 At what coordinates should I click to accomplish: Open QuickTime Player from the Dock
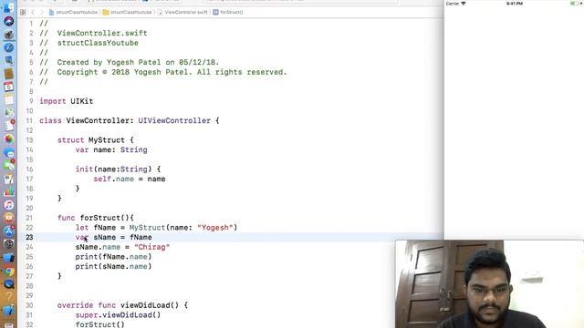click(x=8, y=284)
